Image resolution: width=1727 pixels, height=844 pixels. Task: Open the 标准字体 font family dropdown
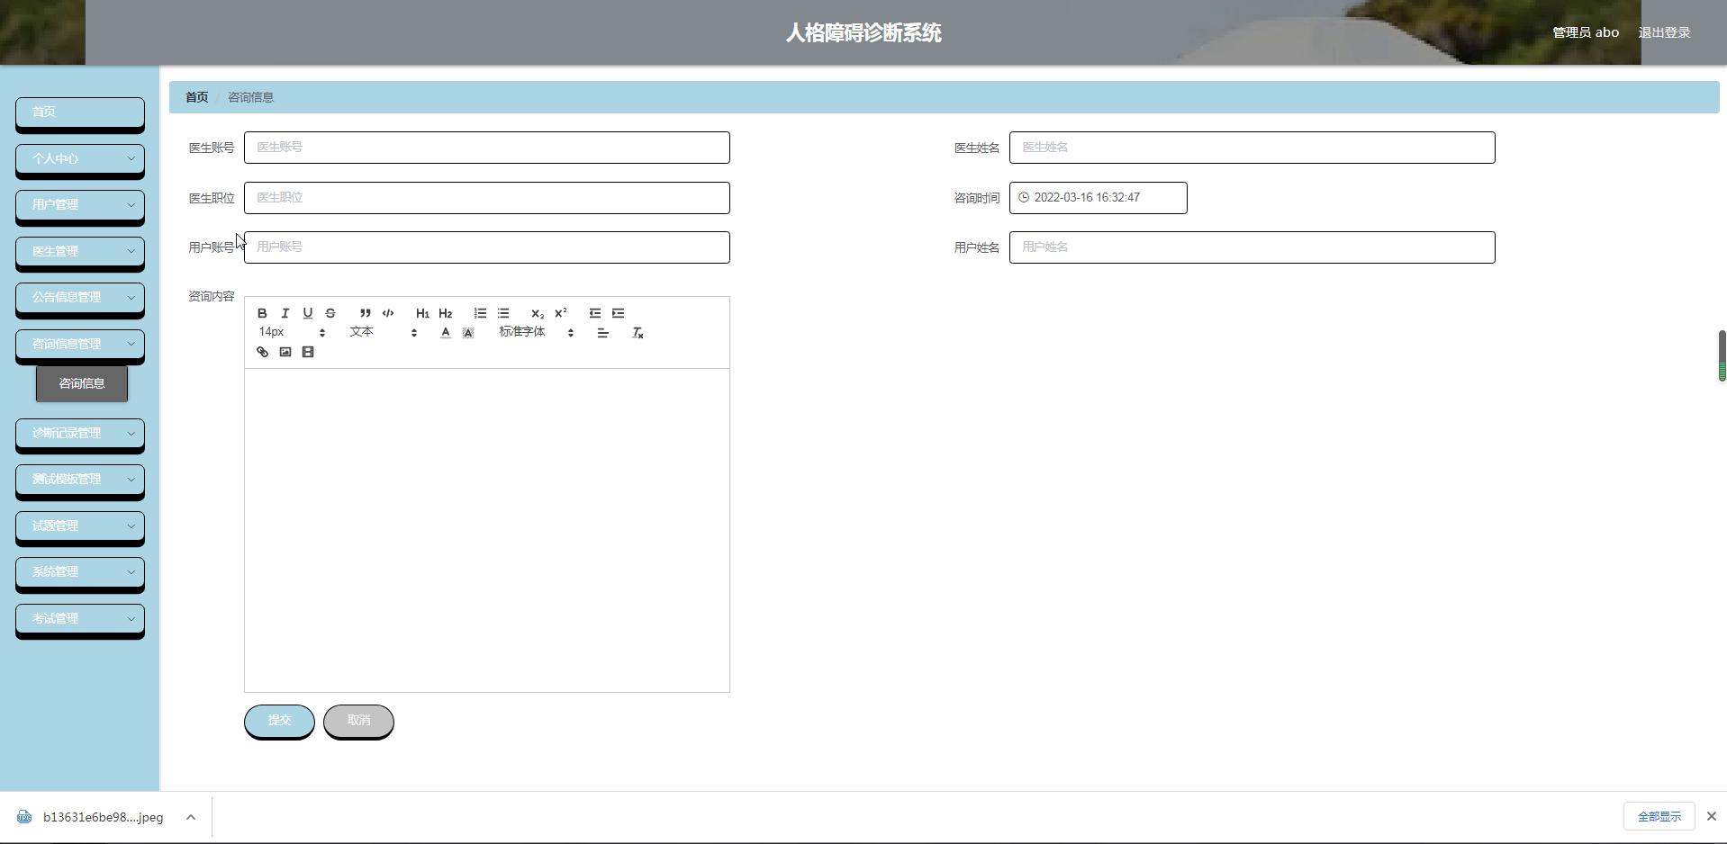coord(536,332)
